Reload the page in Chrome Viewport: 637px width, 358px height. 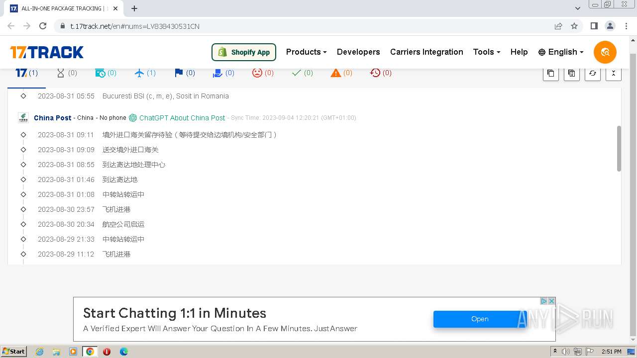43,26
